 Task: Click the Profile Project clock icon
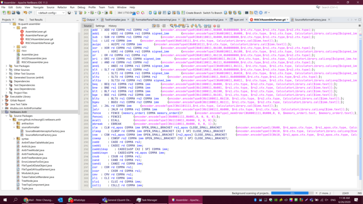99,13
